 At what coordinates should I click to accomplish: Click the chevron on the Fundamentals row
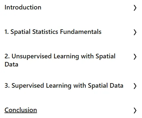click(135, 32)
